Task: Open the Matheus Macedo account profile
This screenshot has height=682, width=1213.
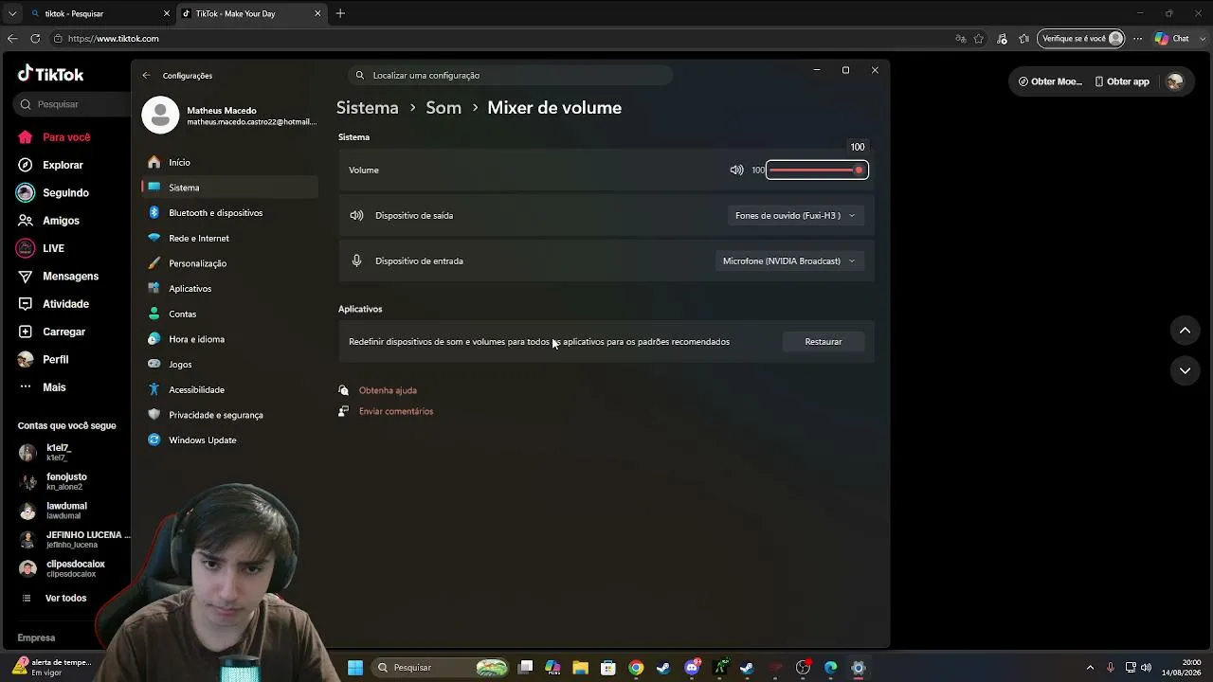Action: coord(229,116)
